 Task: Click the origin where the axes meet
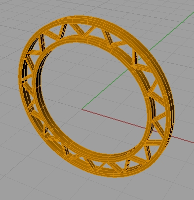(x=82, y=109)
